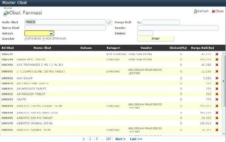Close the Master Obat form
The width and height of the screenshot is (226, 142).
click(218, 11)
